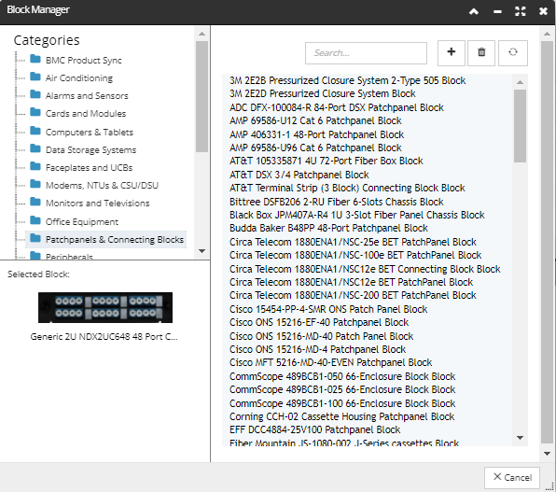
Task: Collapse Block Manager with up-arrow icon
Action: point(474,12)
